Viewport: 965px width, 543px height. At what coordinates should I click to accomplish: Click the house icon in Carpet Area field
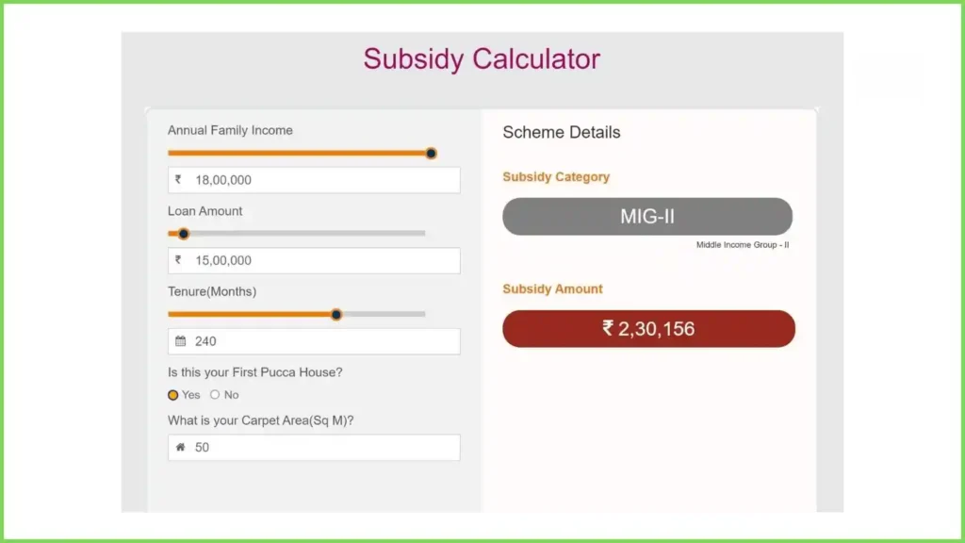180,448
